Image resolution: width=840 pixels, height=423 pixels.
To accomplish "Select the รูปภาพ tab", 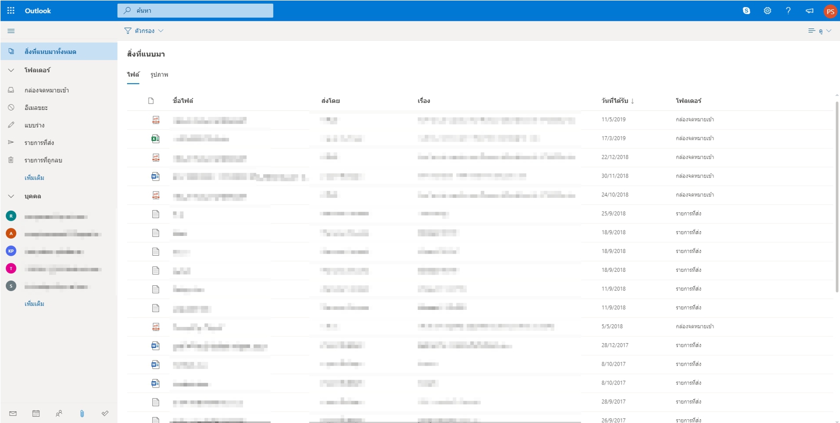I will point(159,75).
